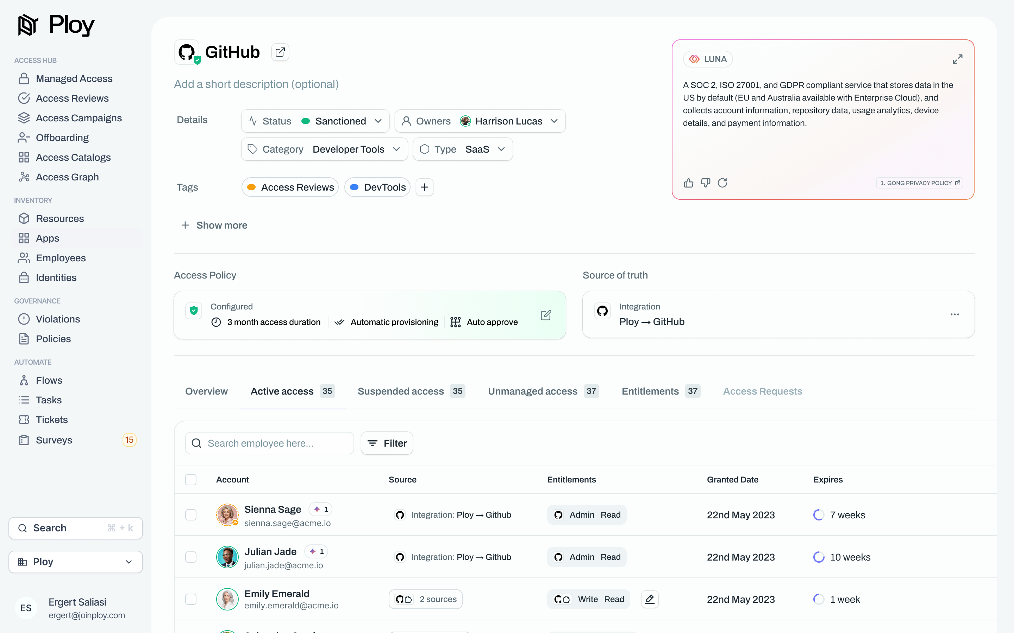Click thumbs up on LUNA summary
The image size is (1014, 633).
point(688,183)
